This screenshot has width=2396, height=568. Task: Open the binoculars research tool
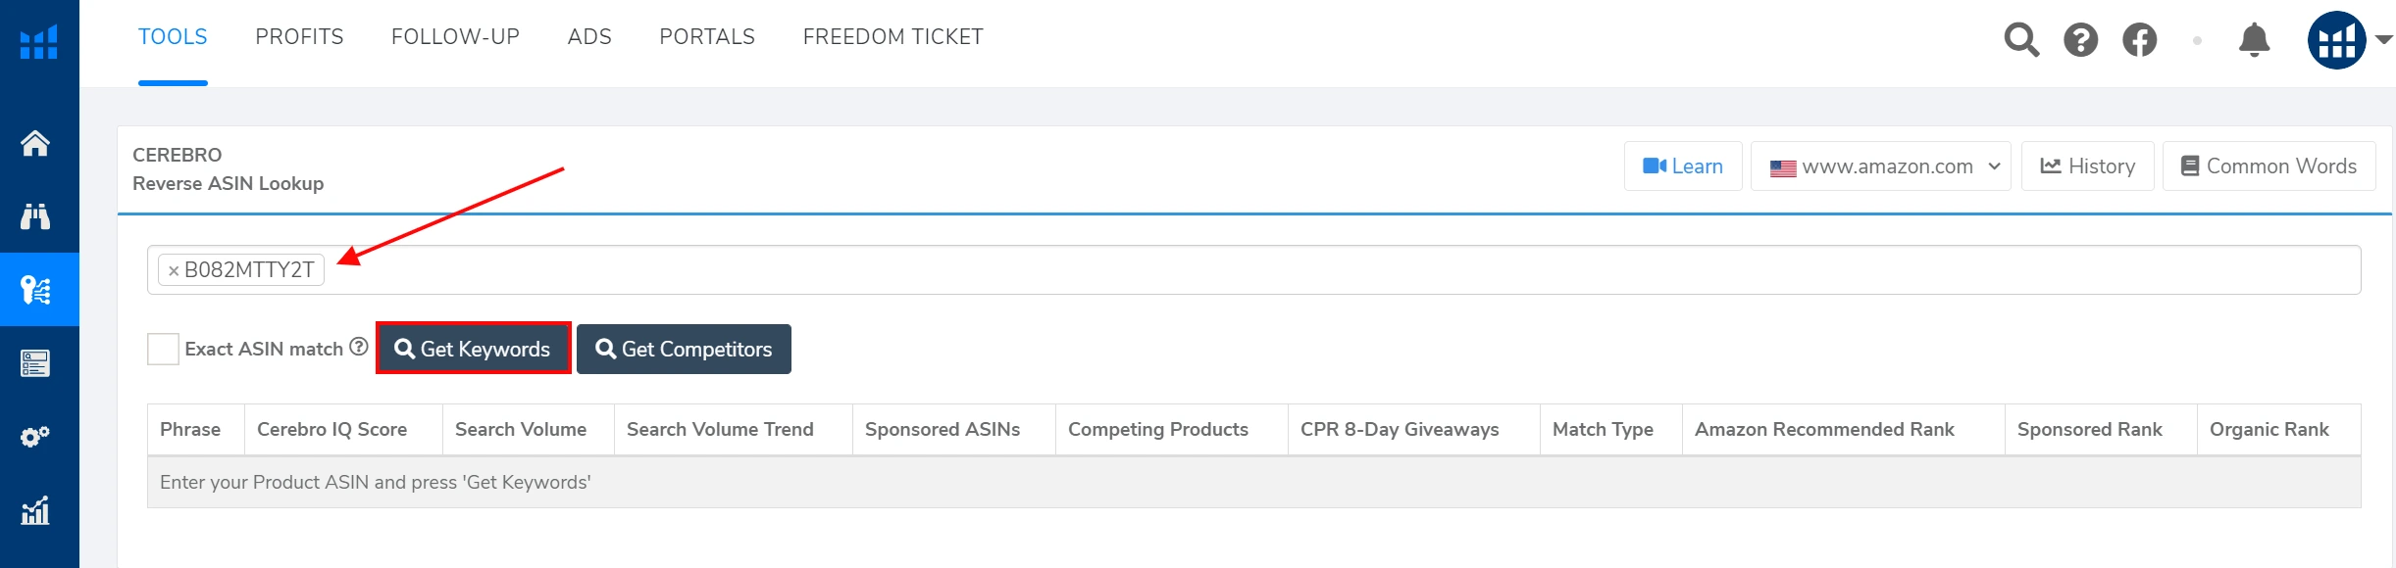click(x=35, y=216)
